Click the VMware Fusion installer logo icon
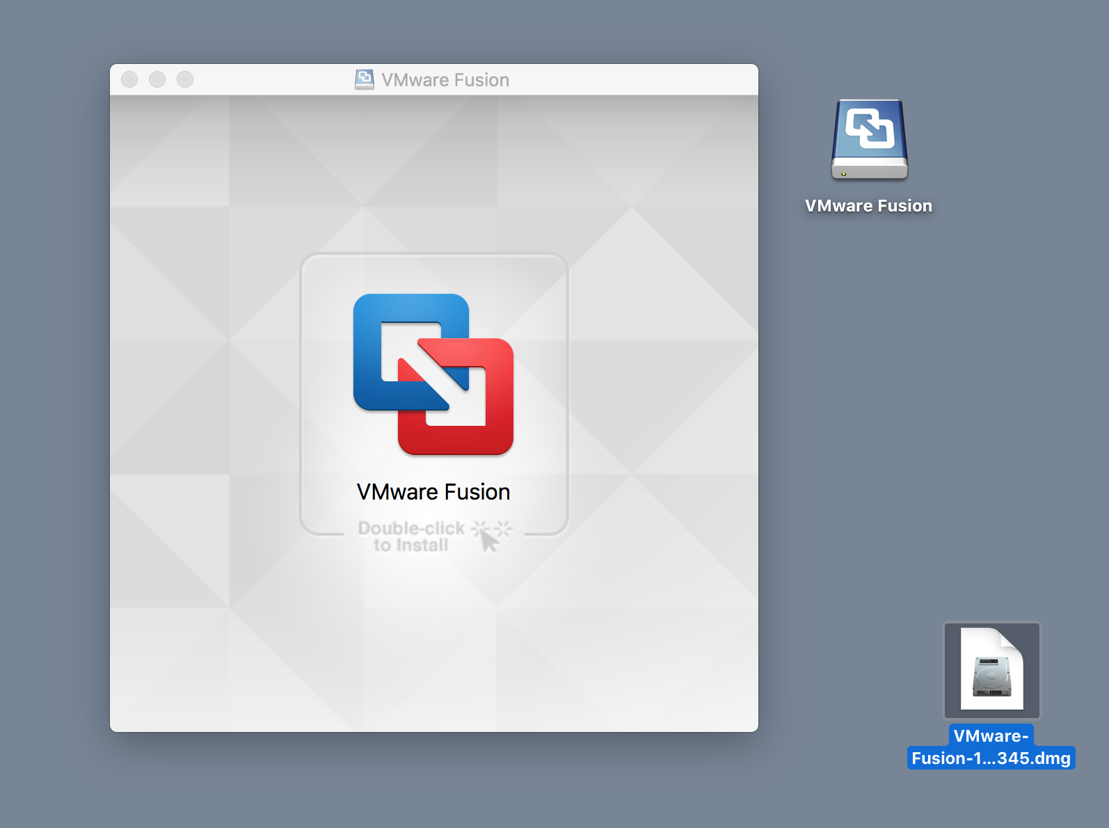The width and height of the screenshot is (1109, 828). (433, 374)
